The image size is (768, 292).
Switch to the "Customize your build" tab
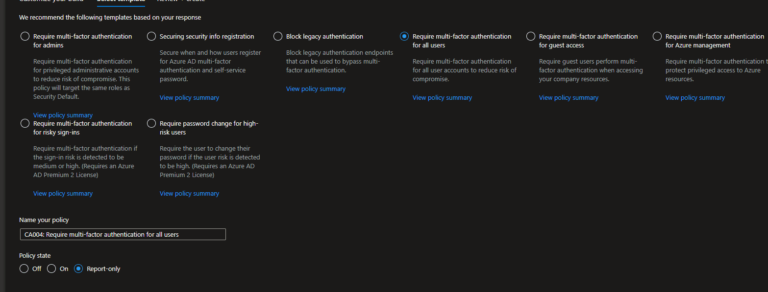click(51, 1)
